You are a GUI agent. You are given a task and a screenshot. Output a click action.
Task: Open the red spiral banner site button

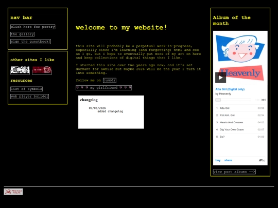42,70
